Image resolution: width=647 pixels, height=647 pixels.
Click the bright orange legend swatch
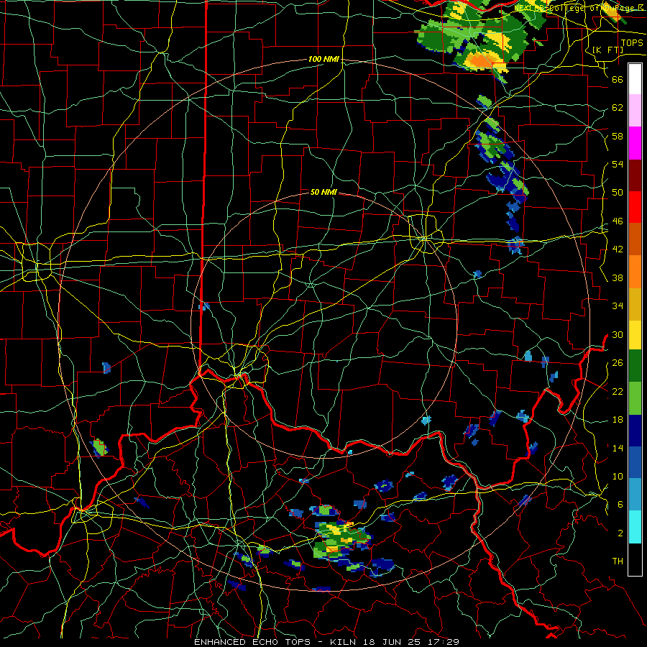tap(635, 272)
